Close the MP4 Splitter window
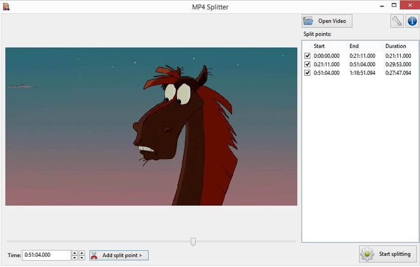The image size is (420, 267). (x=410, y=5)
